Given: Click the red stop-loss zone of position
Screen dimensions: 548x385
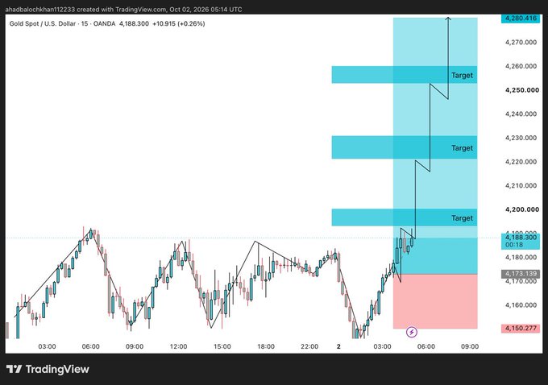Looking at the screenshot, I should 435,301.
